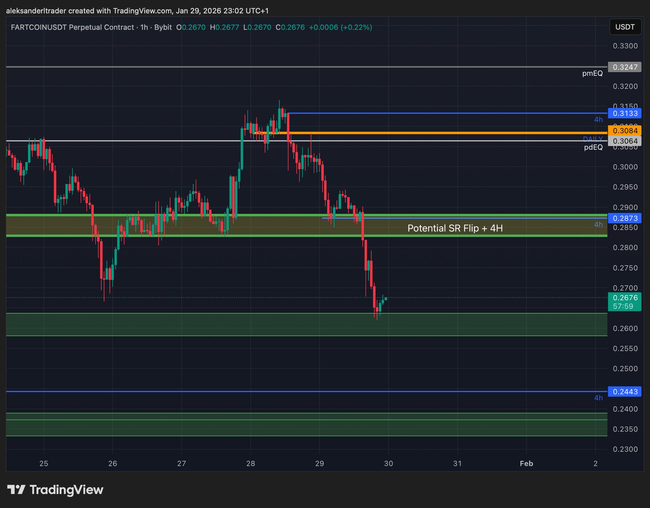Image resolution: width=650 pixels, height=508 pixels.
Task: Select the 'Potential SR Flip + 4H' text
Action: [455, 228]
